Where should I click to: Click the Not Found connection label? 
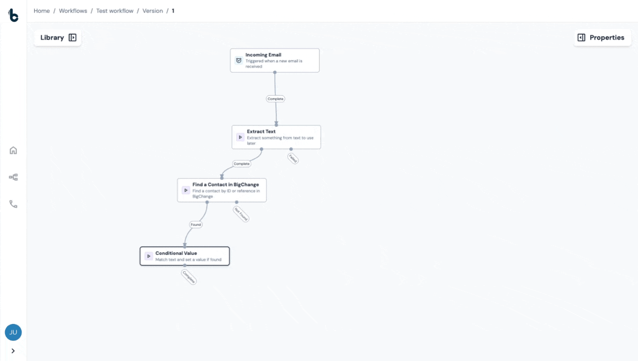(241, 213)
